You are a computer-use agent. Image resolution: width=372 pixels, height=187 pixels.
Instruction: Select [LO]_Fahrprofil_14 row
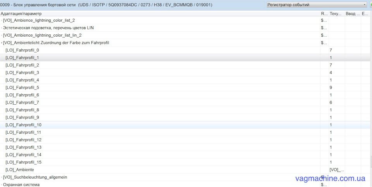[x=185, y=155]
